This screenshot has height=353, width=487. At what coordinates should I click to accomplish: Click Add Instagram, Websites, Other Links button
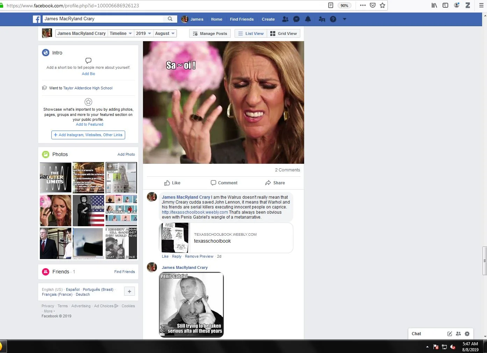point(88,135)
